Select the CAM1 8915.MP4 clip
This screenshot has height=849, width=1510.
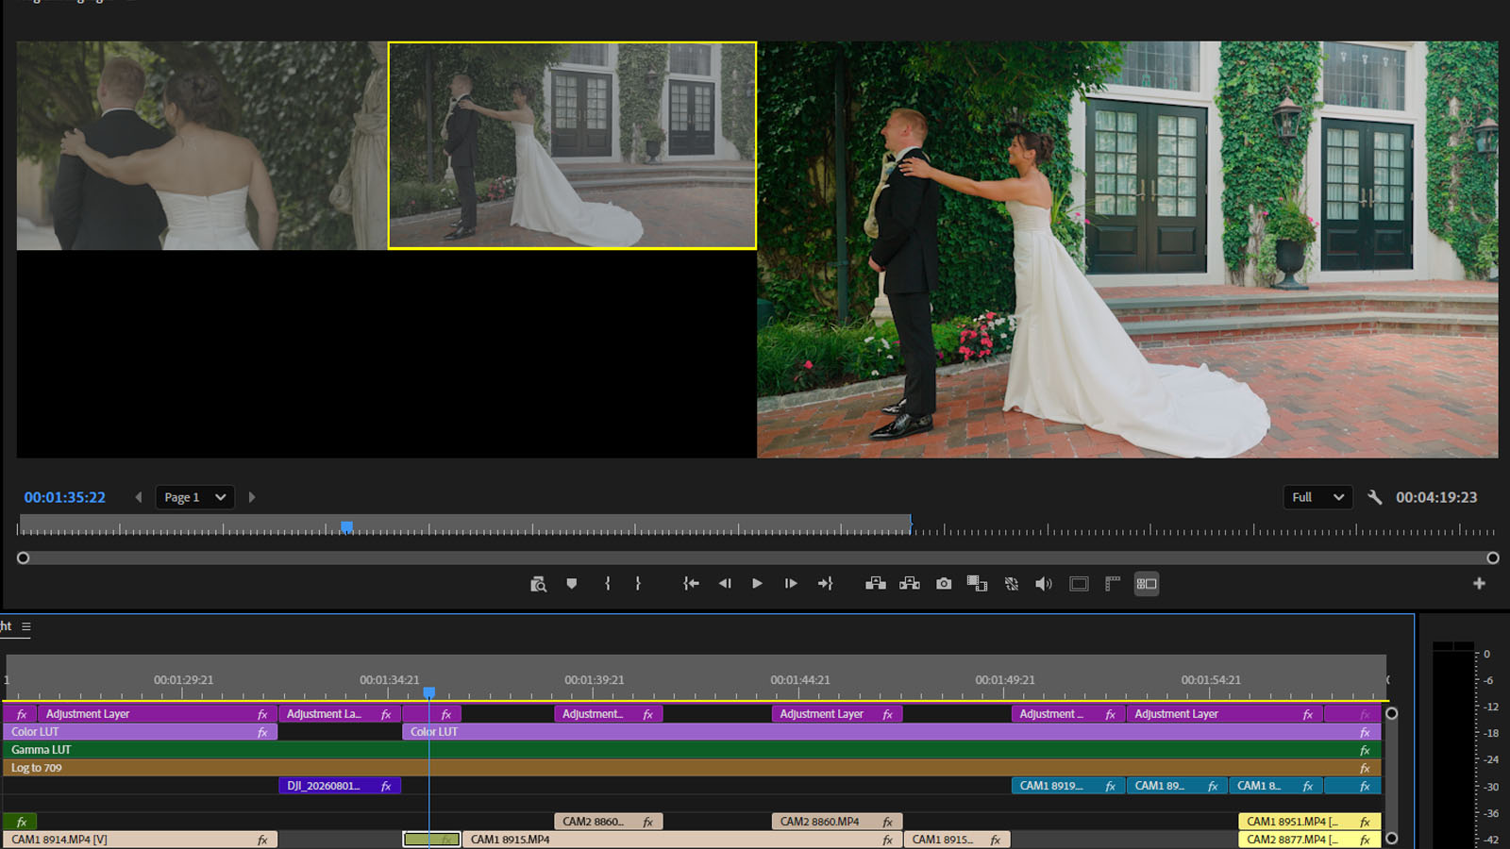point(682,840)
